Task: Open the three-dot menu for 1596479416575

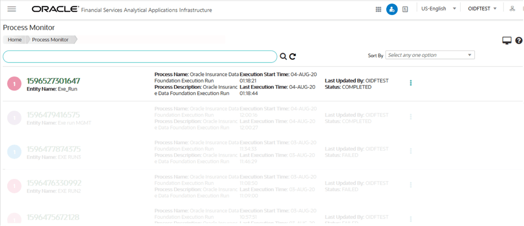Action: pos(411,117)
